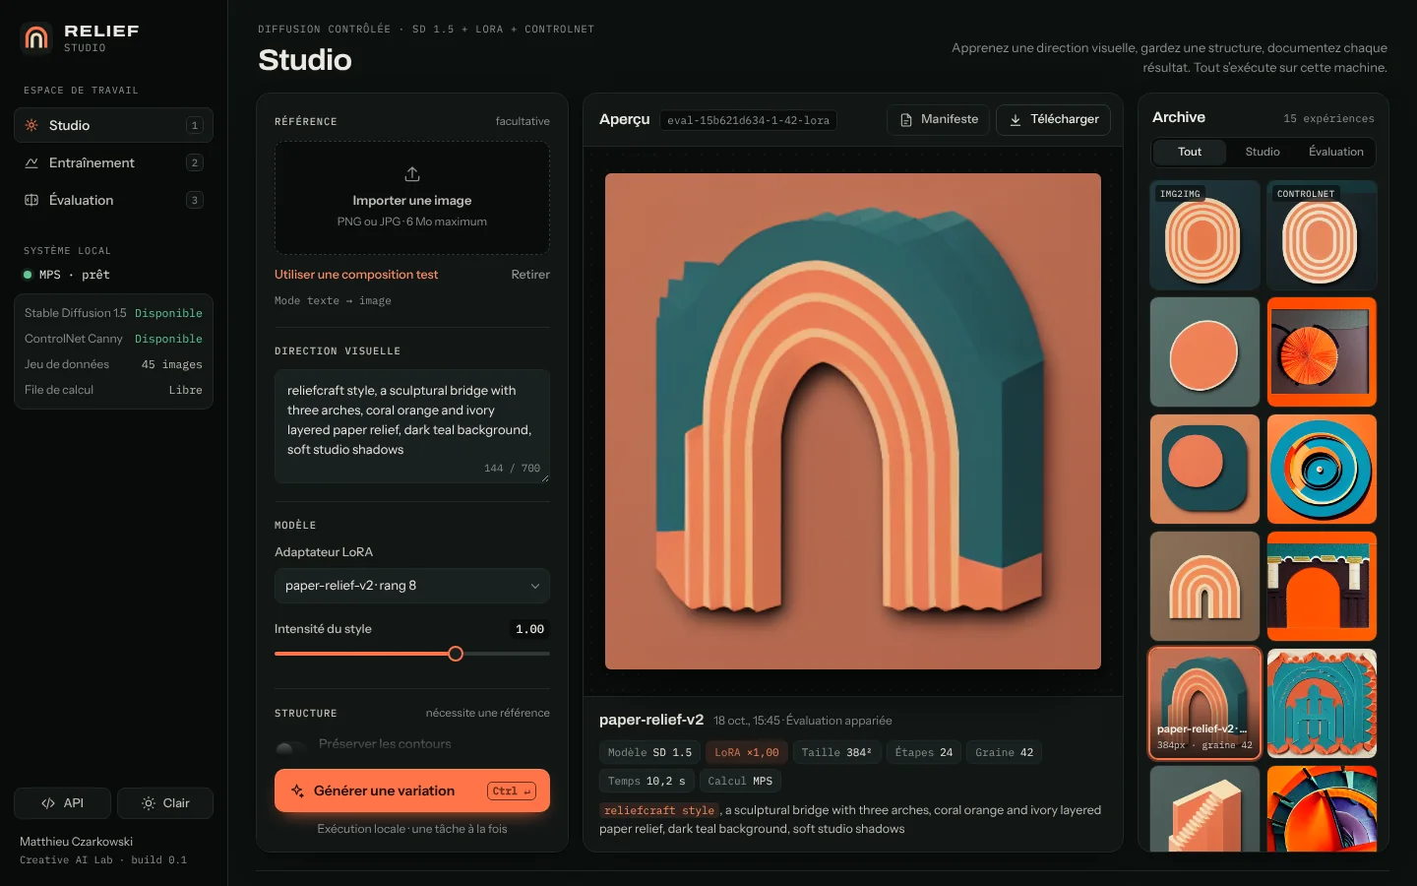1417x886 pixels.
Task: Click the Intensité du style slider track
Action: tap(412, 654)
